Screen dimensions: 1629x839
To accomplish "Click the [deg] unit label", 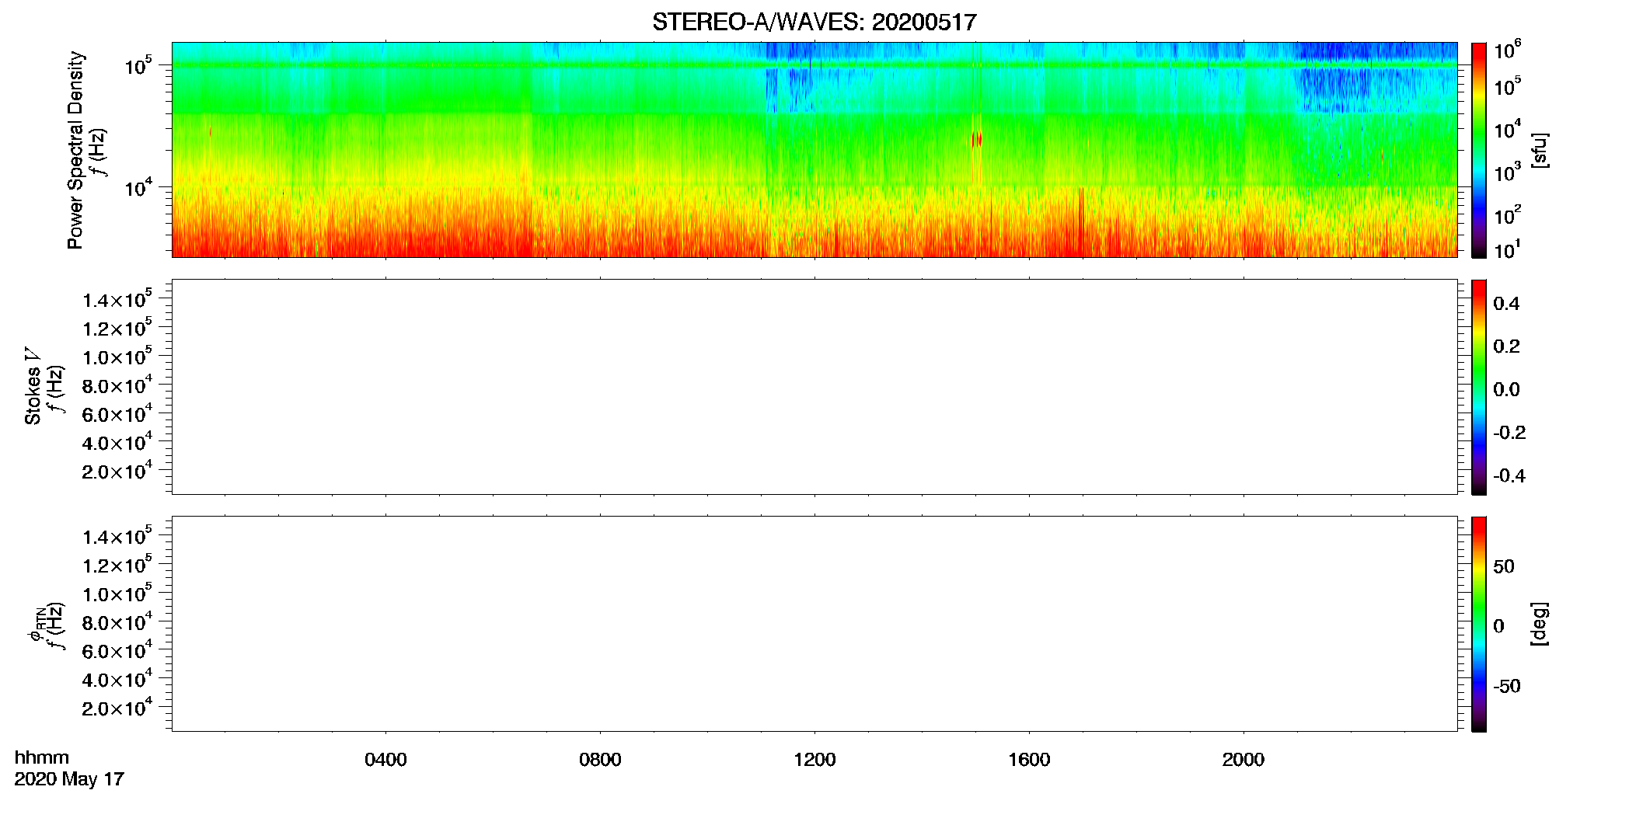I will point(1540,624).
